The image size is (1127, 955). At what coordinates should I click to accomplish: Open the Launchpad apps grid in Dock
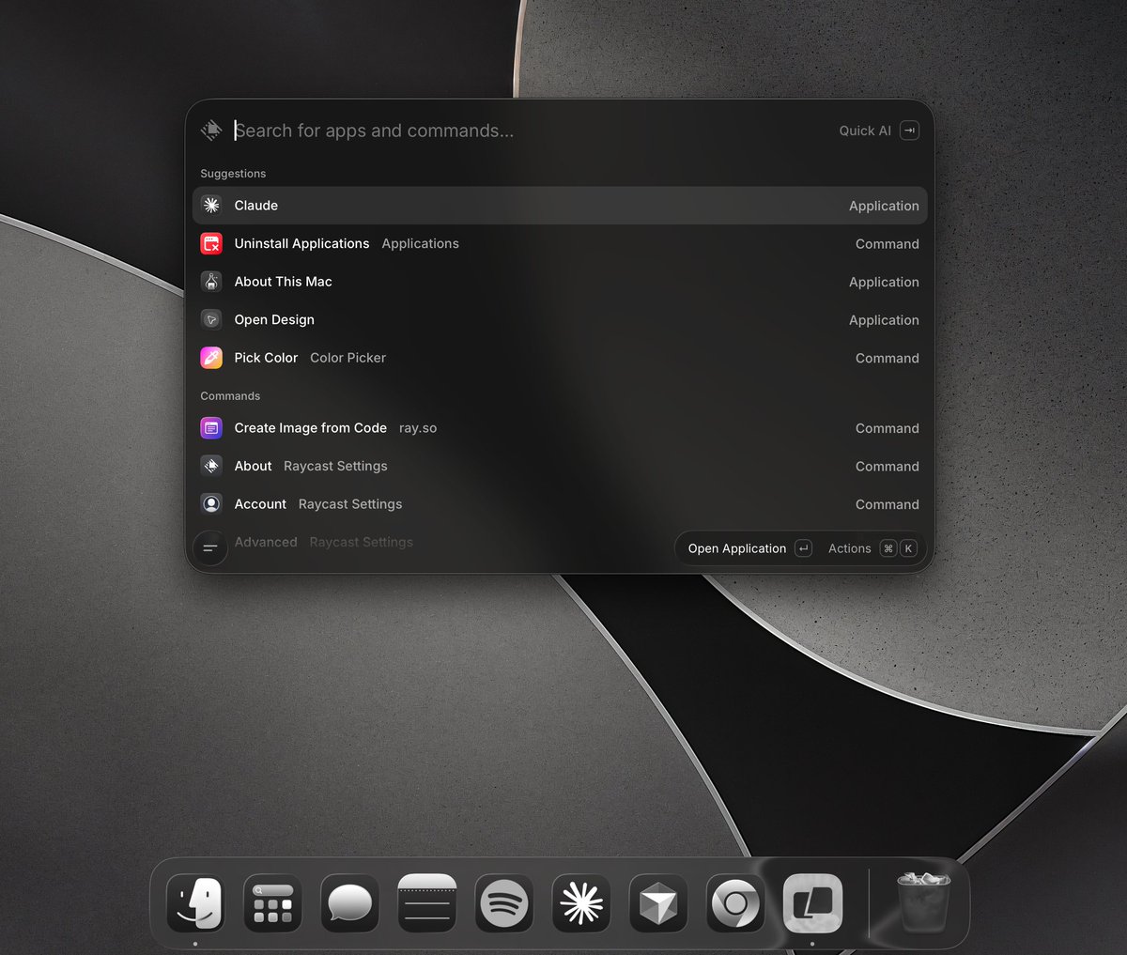(272, 903)
